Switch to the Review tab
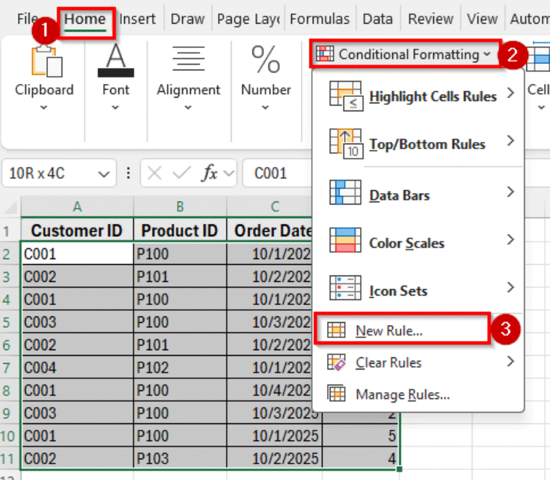 [430, 19]
